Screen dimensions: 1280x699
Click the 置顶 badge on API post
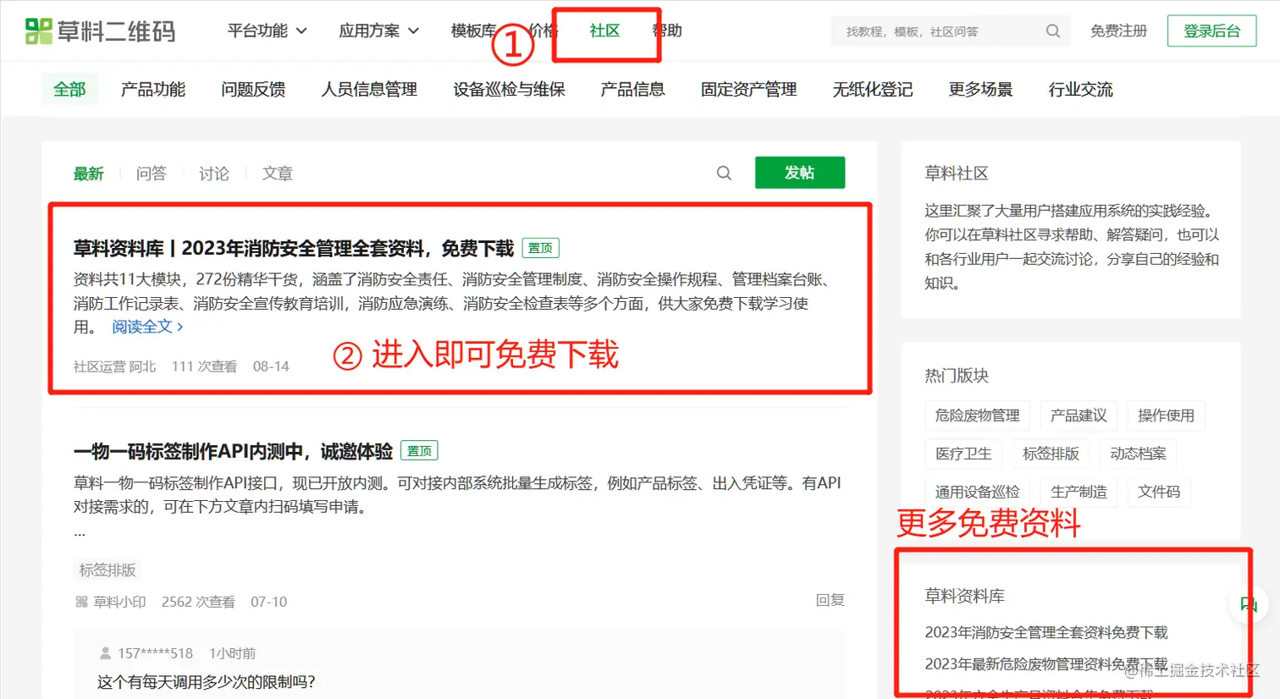[419, 451]
